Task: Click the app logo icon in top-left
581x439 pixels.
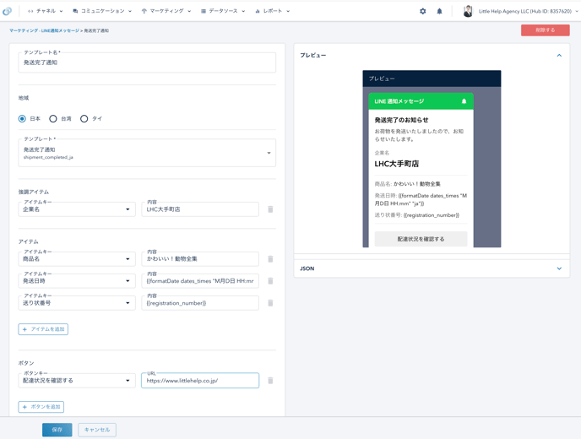Action: tap(8, 11)
